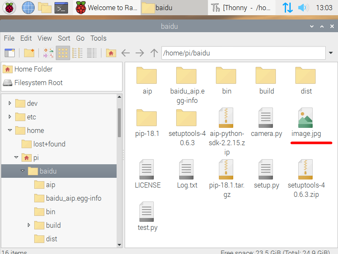Open the file manager taskbar launcher
338x254 pixels.
point(45,8)
